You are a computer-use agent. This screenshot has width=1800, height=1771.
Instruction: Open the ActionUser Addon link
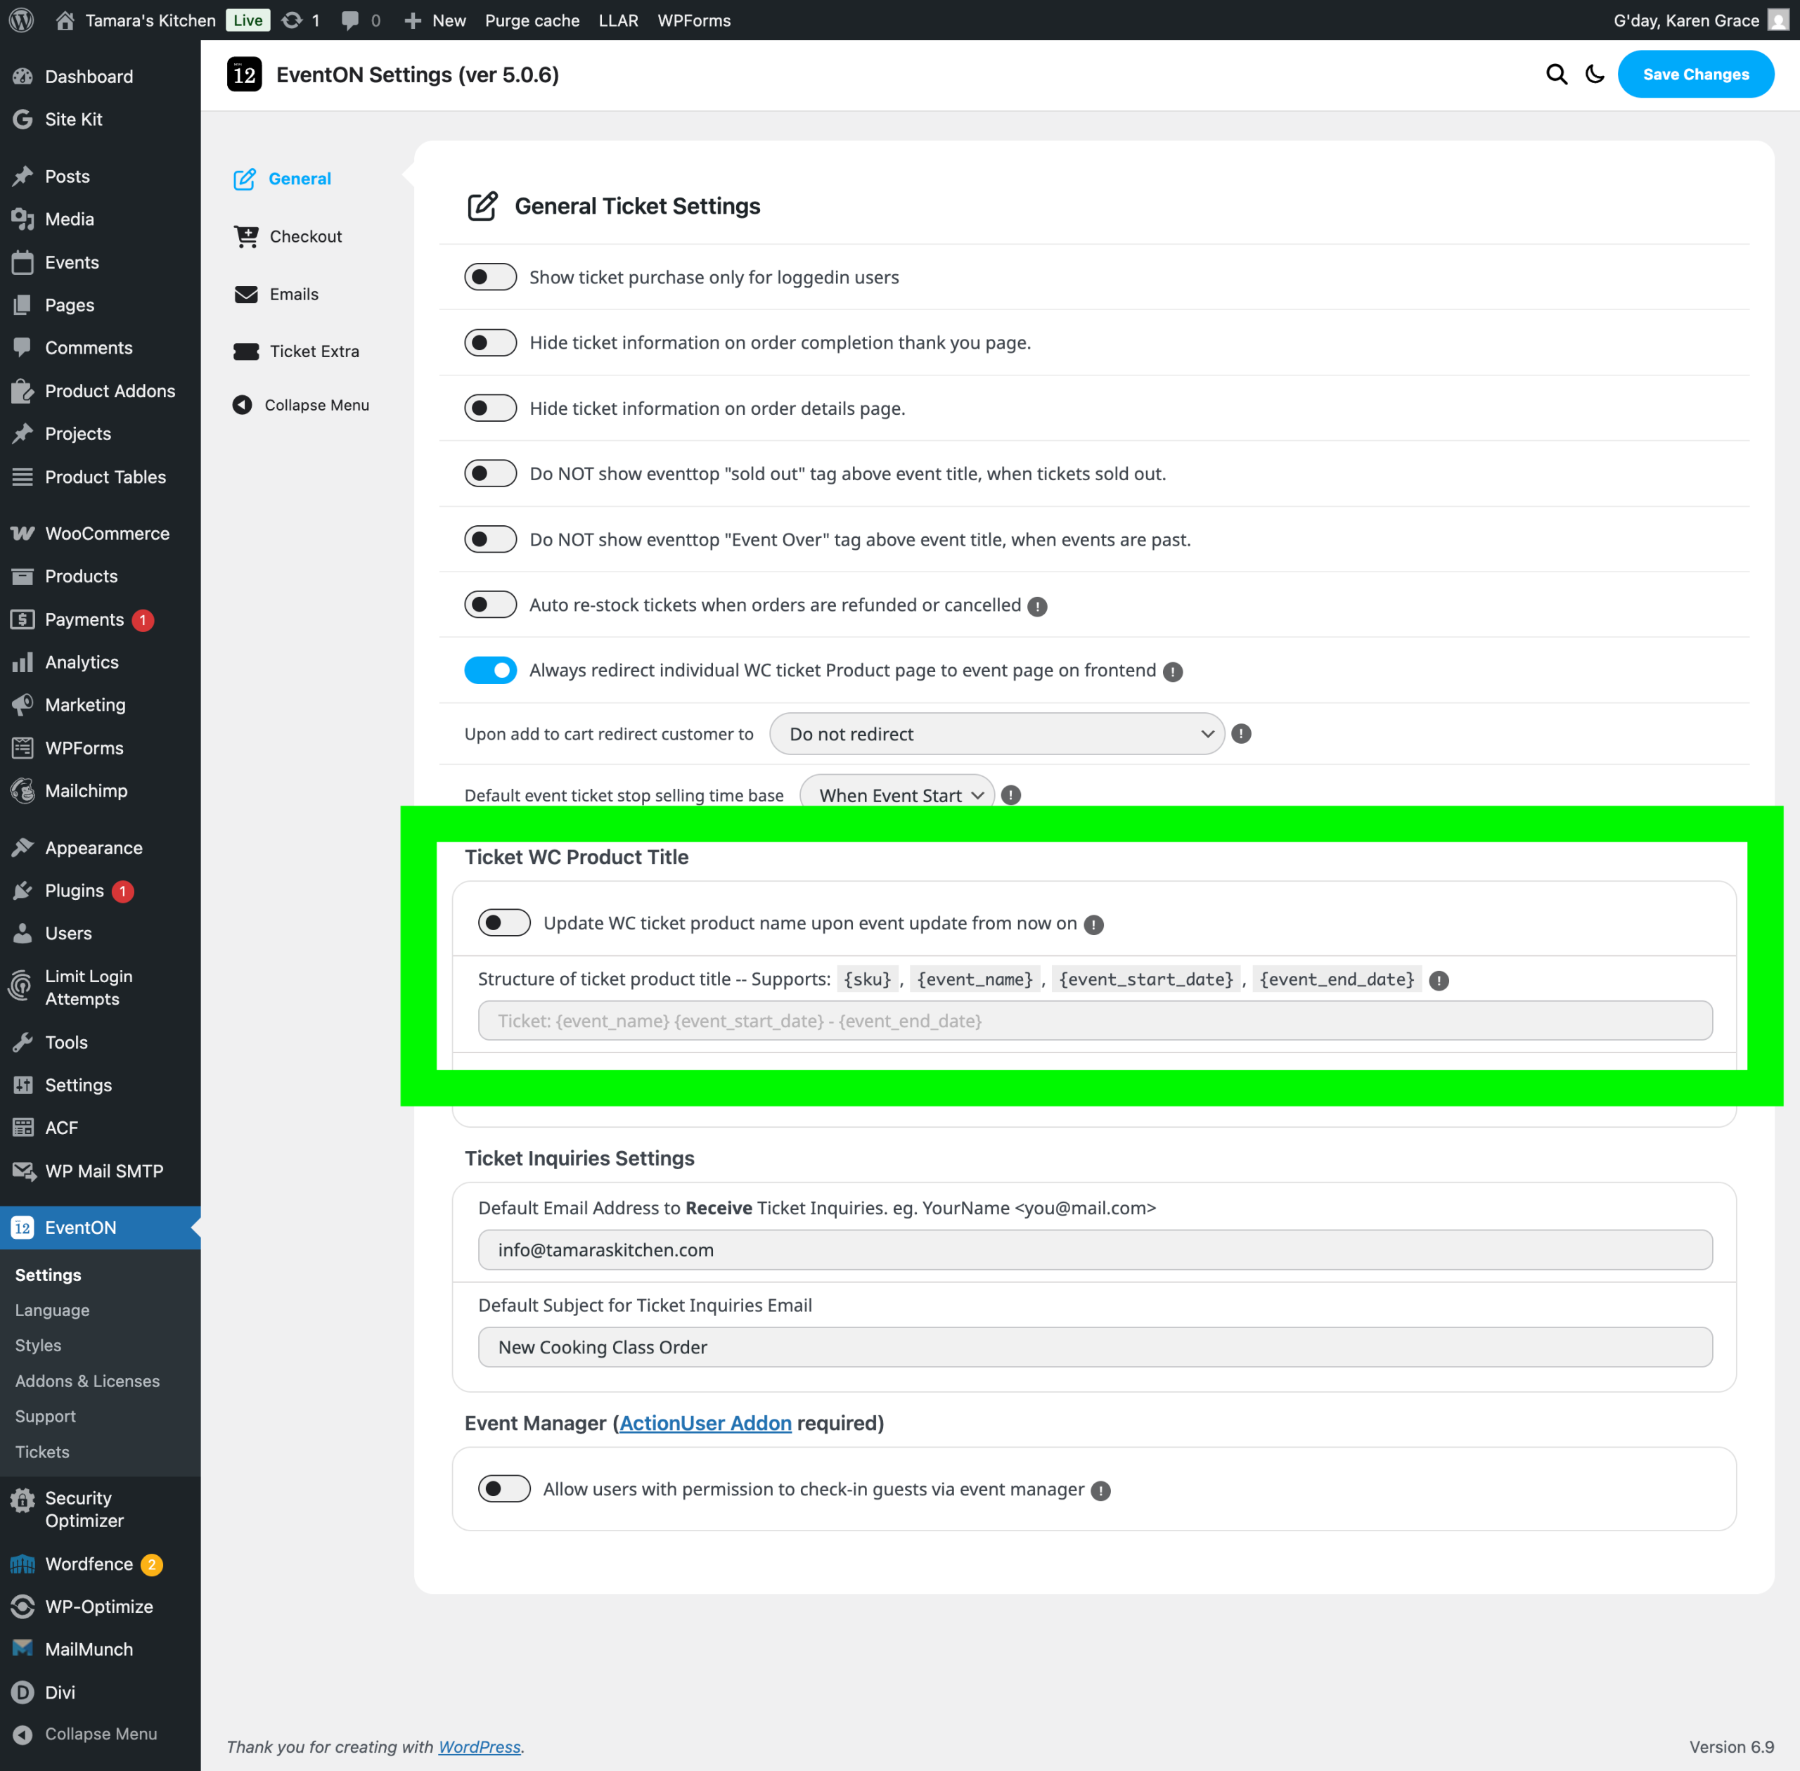pos(705,1422)
